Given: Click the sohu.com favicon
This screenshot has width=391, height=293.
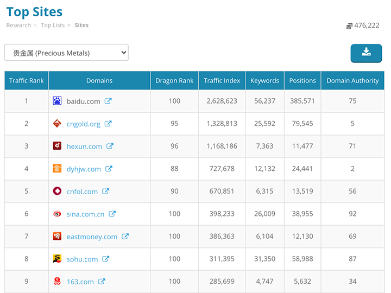Looking at the screenshot, I should pos(57,259).
